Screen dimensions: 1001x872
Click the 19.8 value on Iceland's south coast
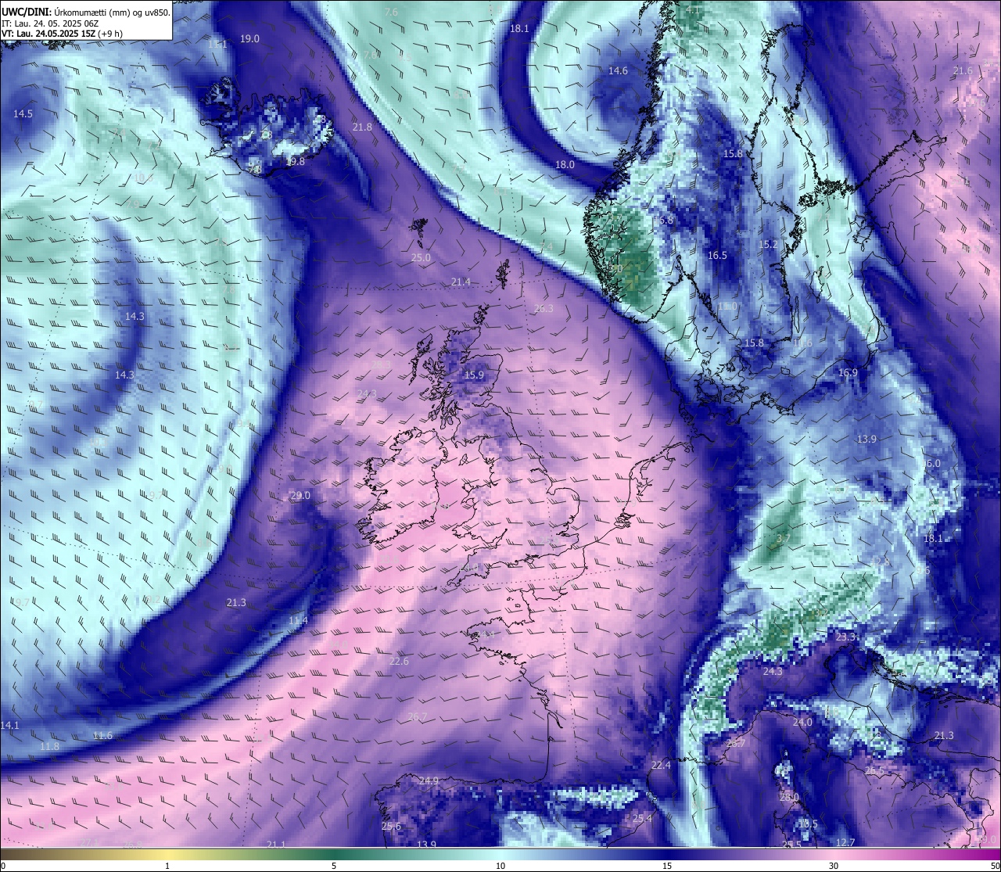click(296, 162)
